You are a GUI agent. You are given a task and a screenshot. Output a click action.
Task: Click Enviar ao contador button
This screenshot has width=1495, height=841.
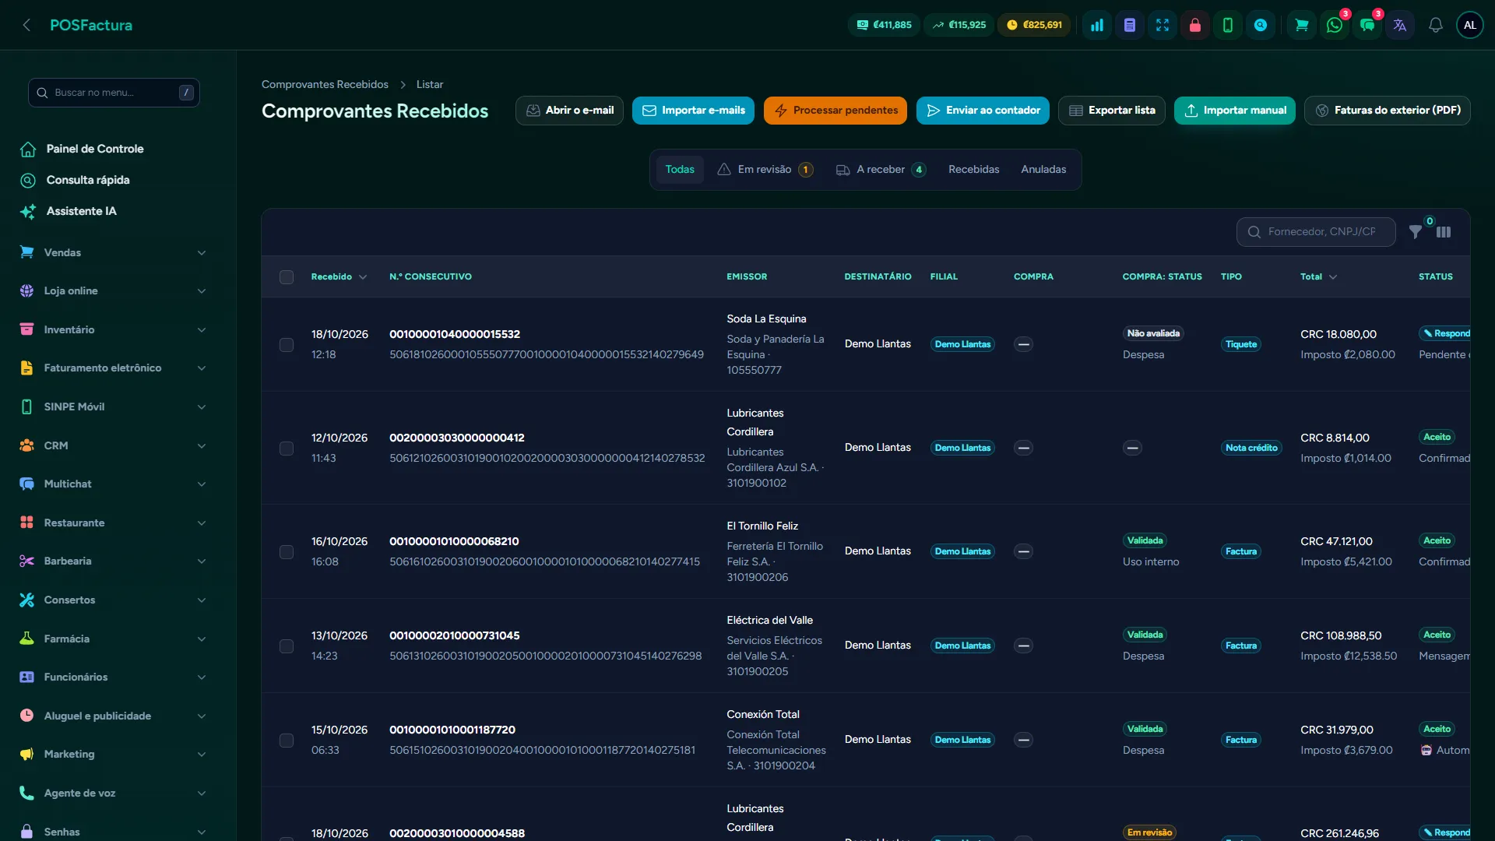point(983,111)
